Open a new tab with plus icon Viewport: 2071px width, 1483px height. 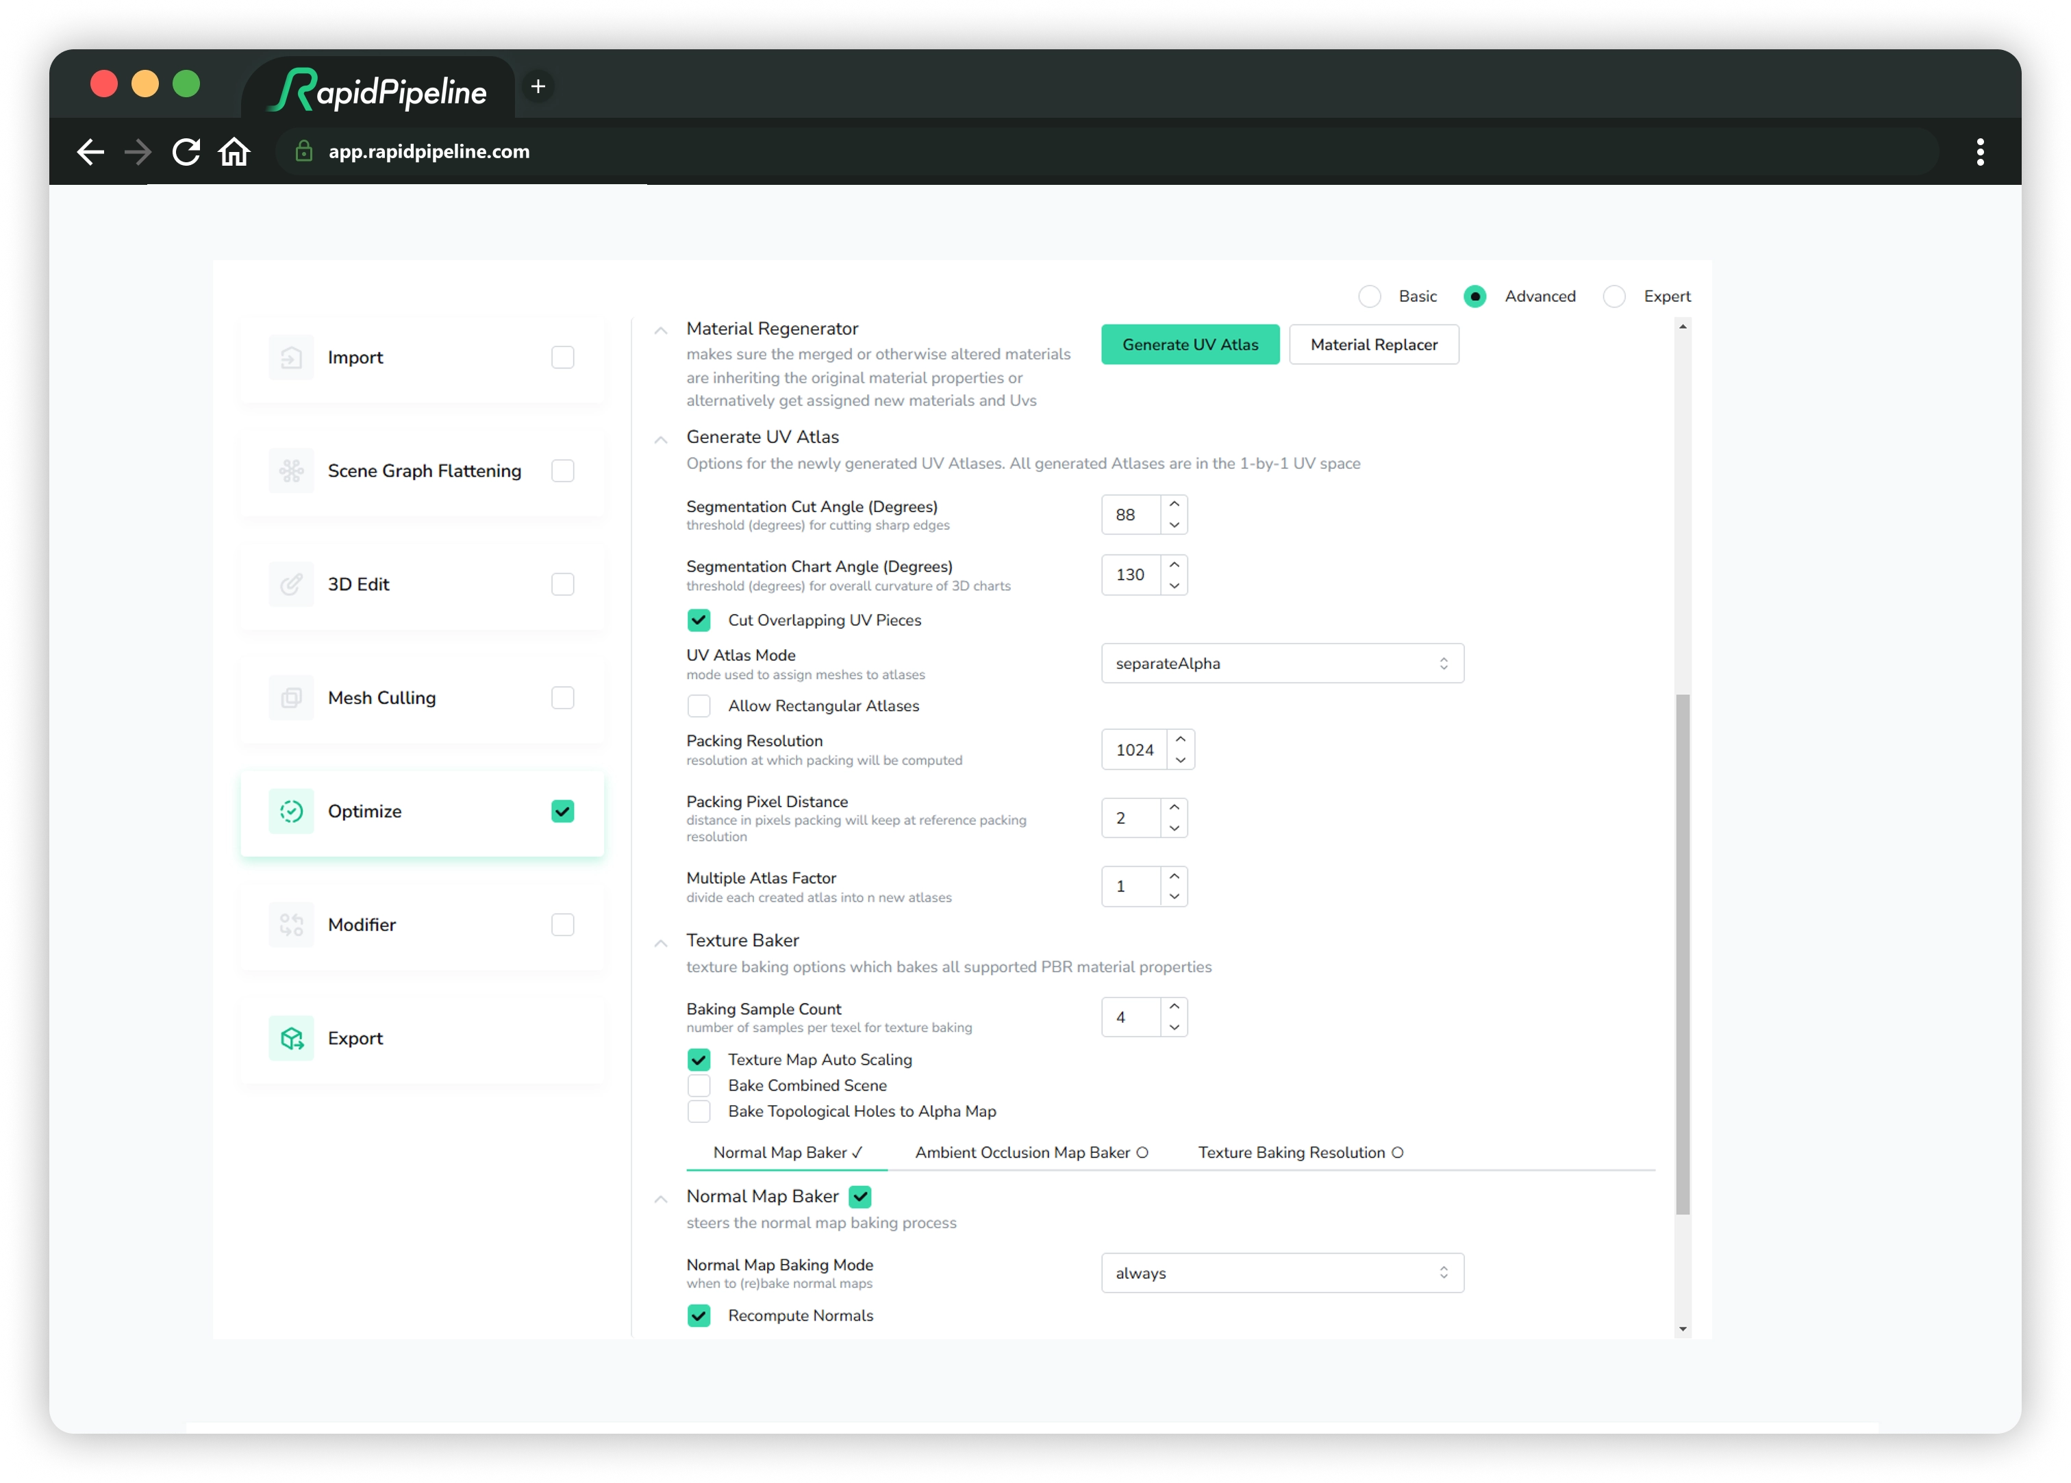pyautogui.click(x=539, y=87)
